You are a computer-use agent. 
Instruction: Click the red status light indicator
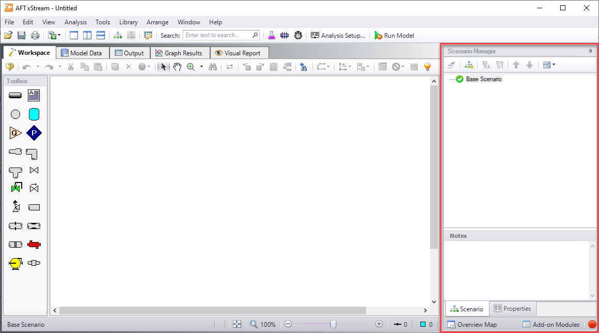click(592, 325)
